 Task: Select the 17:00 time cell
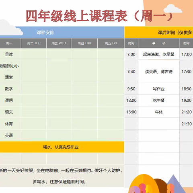187,54
